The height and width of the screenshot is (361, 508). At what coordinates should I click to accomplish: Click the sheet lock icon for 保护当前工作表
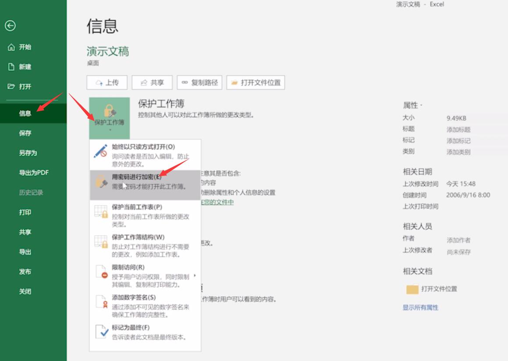[101, 211]
